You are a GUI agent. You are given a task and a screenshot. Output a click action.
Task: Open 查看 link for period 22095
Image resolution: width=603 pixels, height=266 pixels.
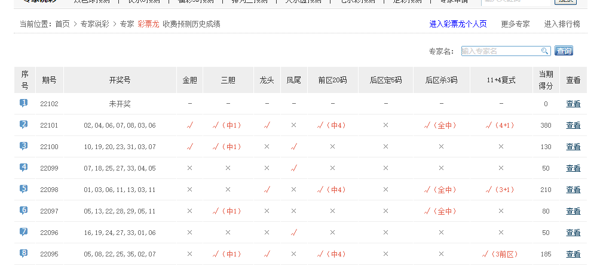[573, 254]
